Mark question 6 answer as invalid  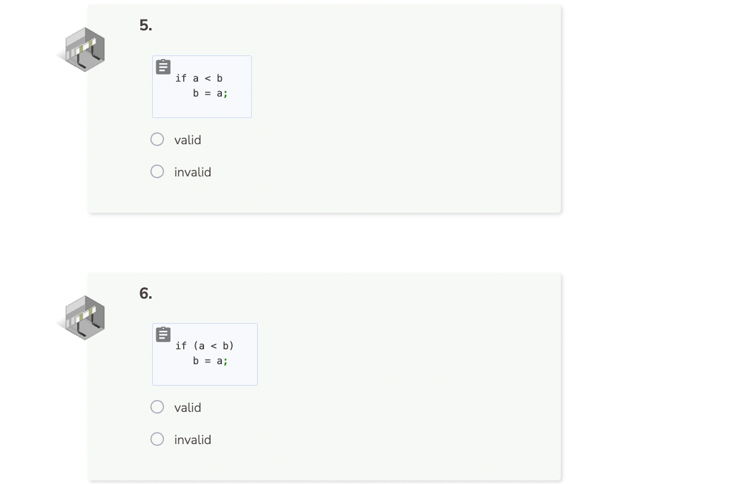157,439
